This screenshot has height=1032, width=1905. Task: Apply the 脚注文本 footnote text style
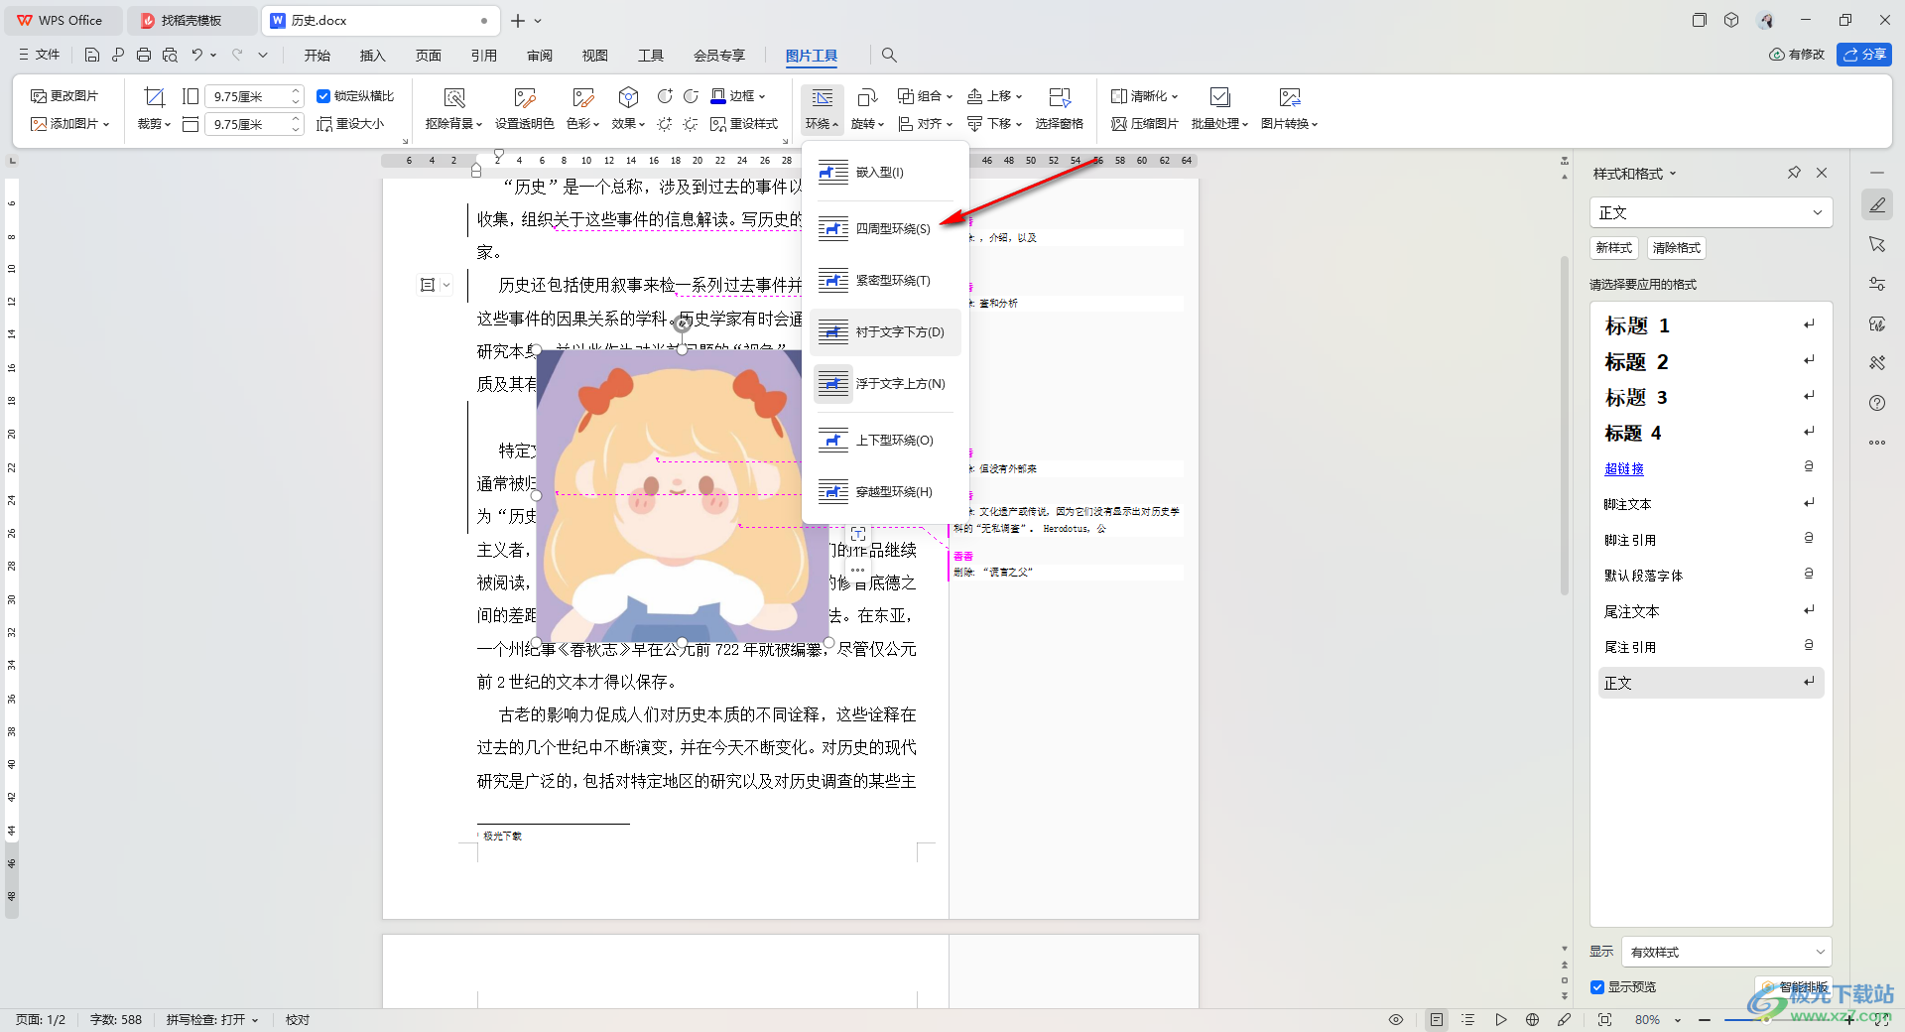point(1711,504)
